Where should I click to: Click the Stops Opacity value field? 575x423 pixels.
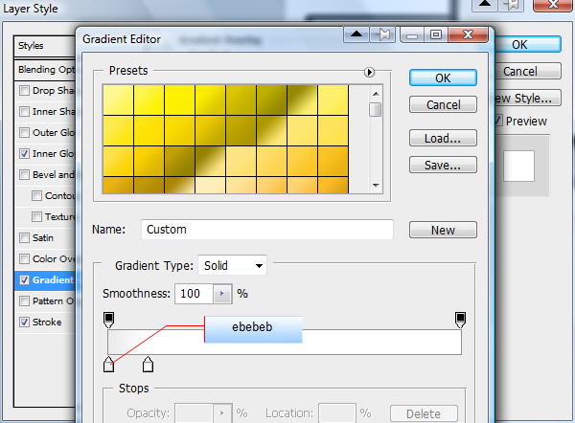coord(195,413)
